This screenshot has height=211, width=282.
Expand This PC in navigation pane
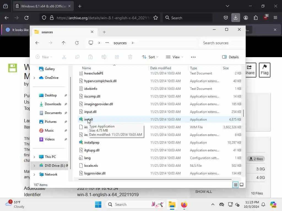click(34, 157)
